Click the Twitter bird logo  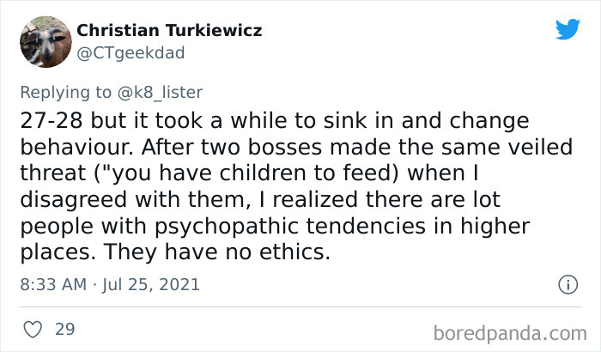(568, 30)
